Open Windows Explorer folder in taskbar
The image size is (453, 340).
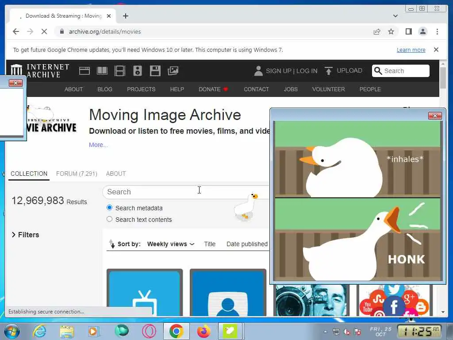[x=67, y=331]
